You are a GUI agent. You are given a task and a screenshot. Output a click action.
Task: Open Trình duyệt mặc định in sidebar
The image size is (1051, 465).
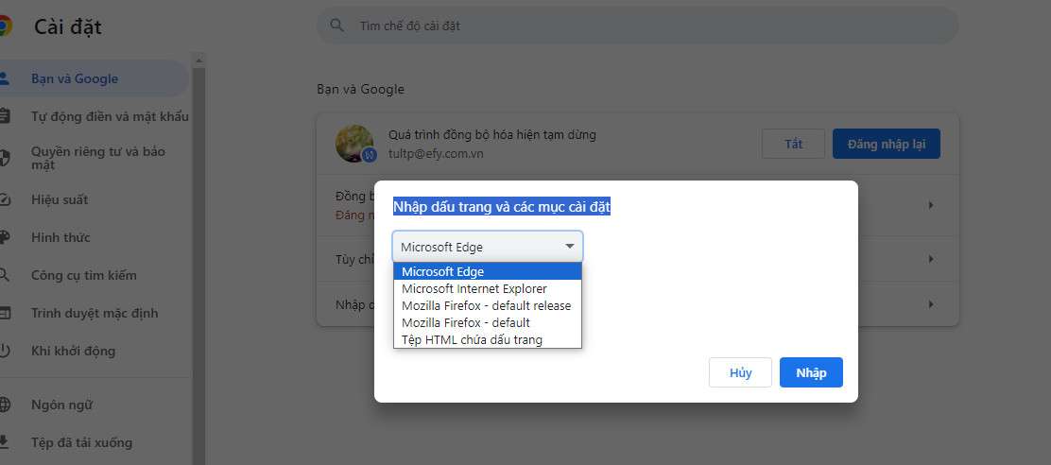[94, 313]
